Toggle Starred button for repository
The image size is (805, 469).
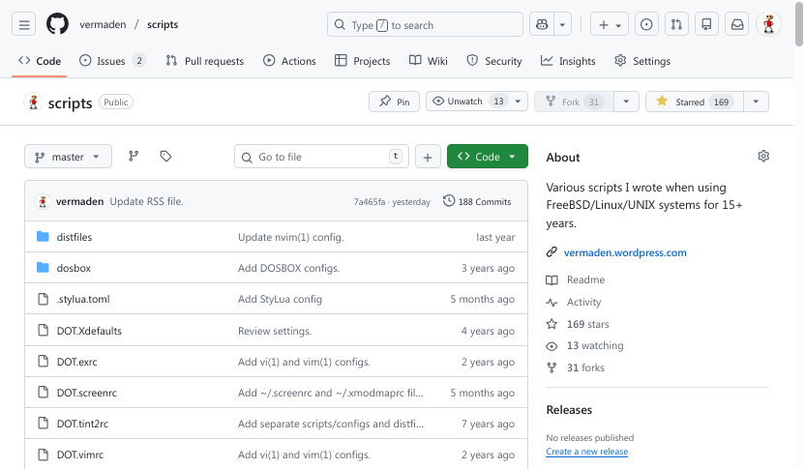pyautogui.click(x=693, y=102)
